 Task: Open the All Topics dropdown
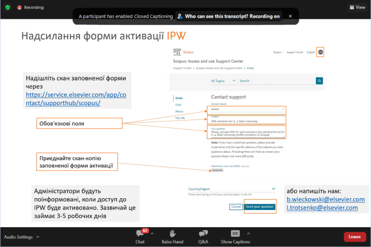click(x=223, y=81)
